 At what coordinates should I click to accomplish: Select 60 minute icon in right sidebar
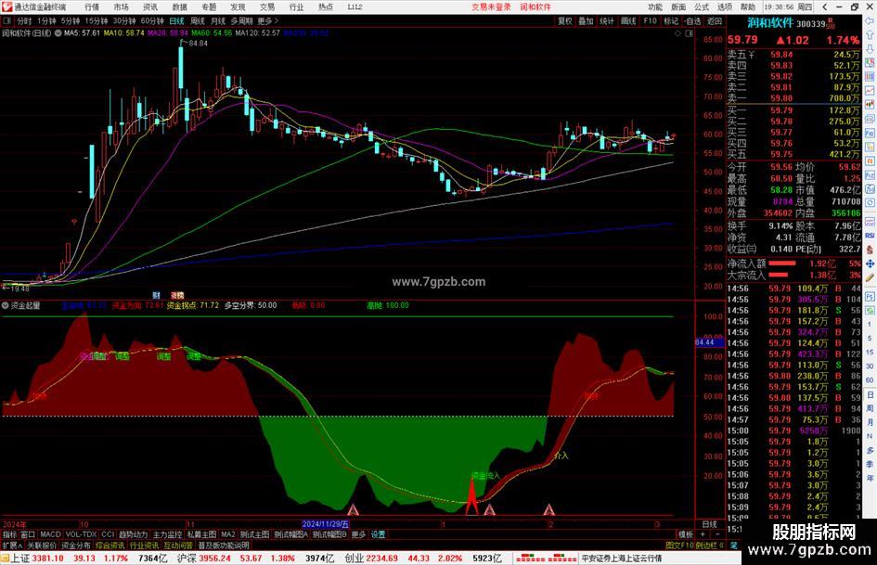(x=870, y=380)
